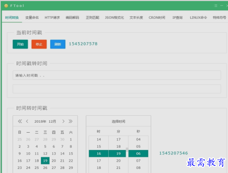Go to the CRON时间 tab
This screenshot has height=173, width=228.
click(x=157, y=17)
